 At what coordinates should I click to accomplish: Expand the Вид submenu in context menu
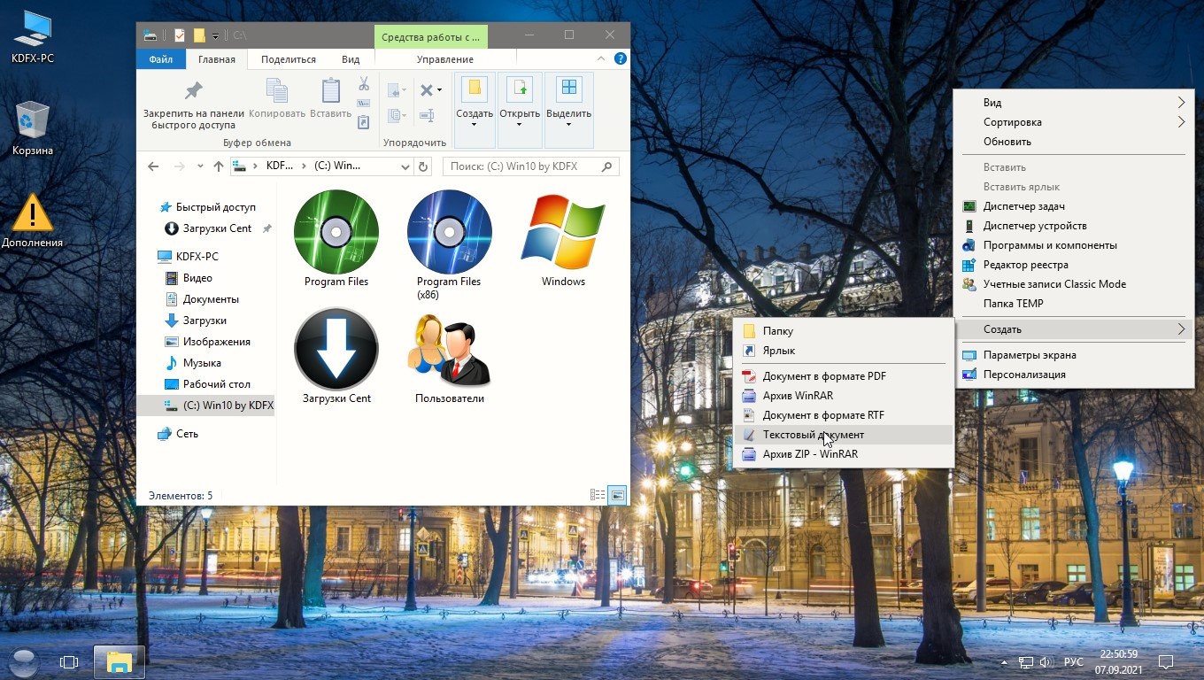pos(1074,103)
